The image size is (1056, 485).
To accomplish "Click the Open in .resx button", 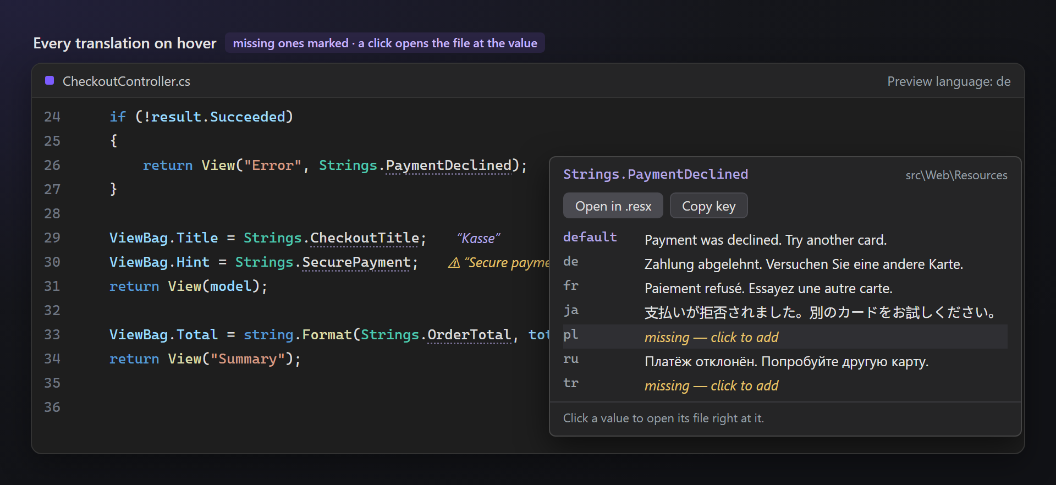I will [613, 206].
